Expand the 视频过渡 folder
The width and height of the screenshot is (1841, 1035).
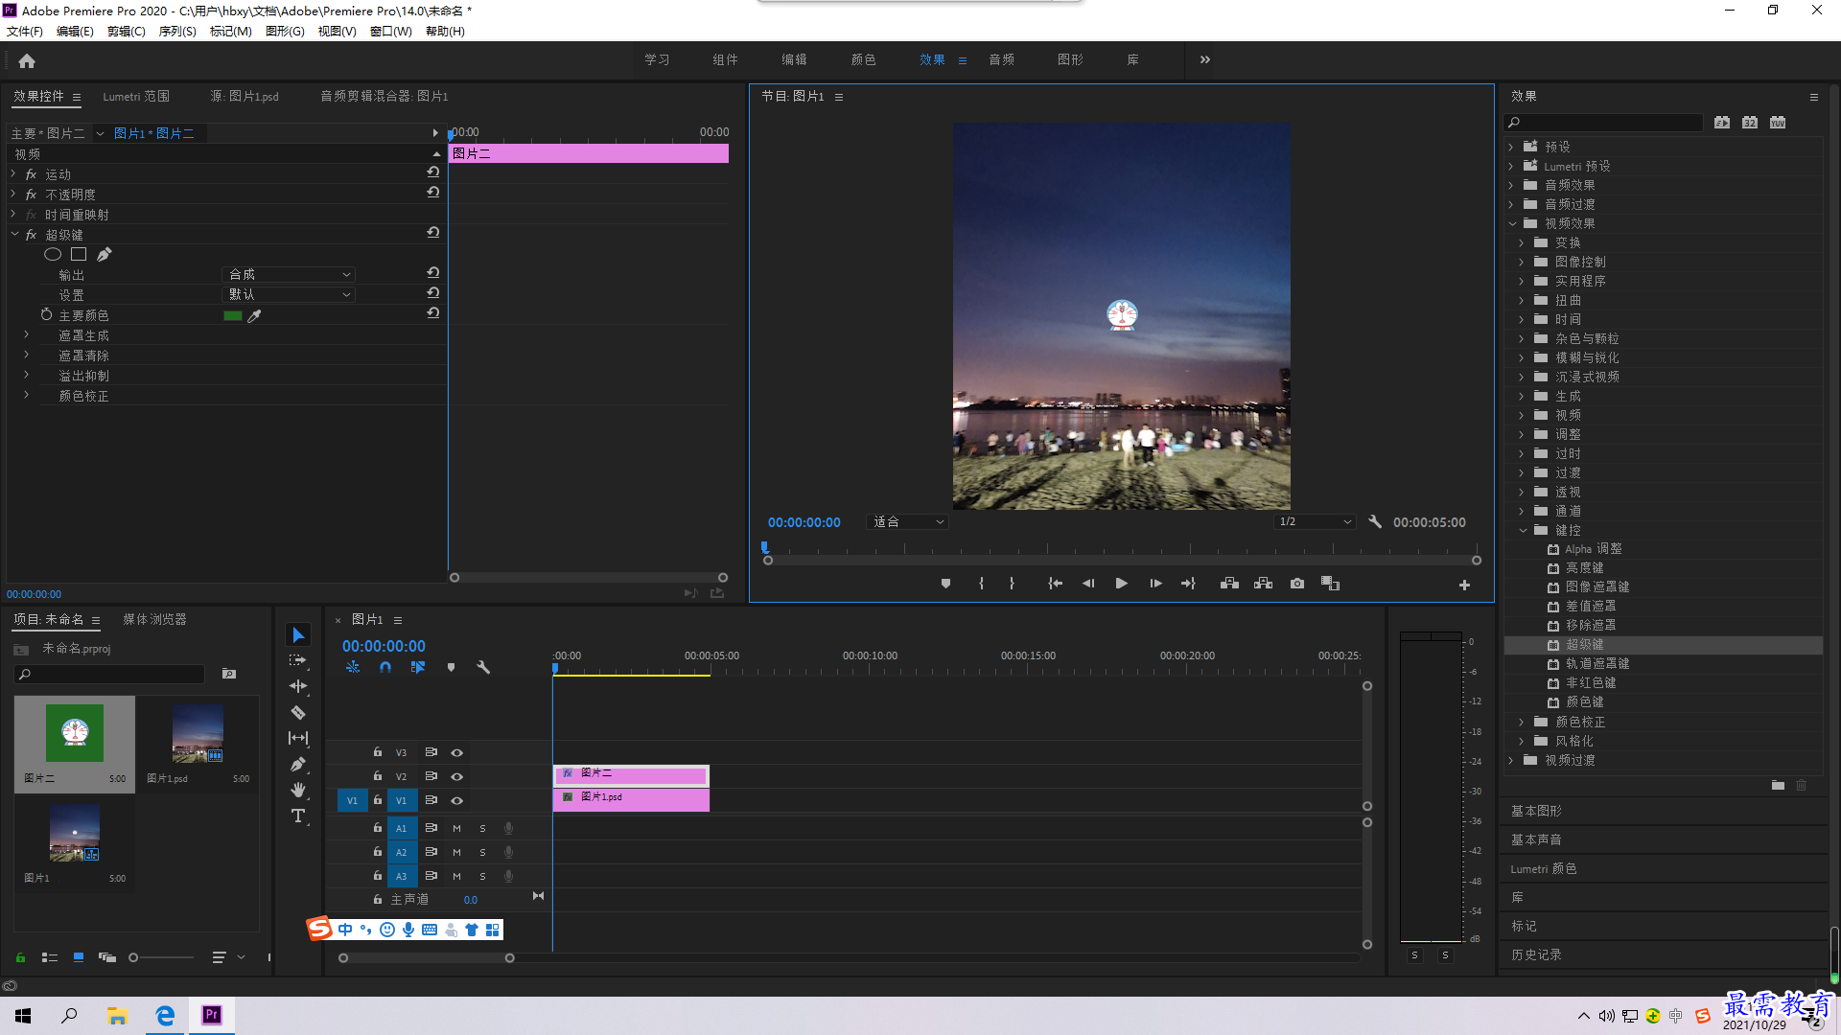click(x=1512, y=760)
